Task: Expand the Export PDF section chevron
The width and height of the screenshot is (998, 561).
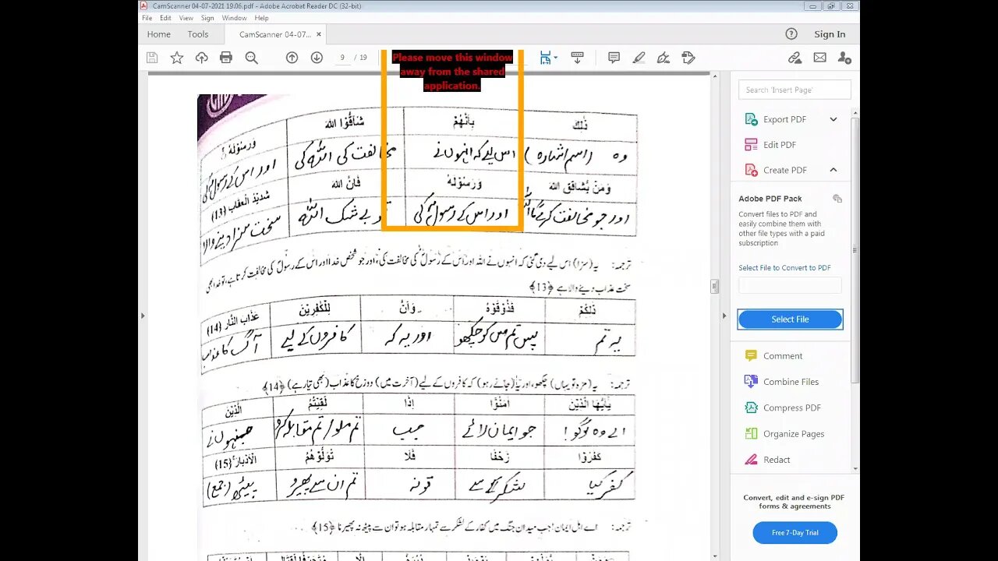Action: click(833, 119)
